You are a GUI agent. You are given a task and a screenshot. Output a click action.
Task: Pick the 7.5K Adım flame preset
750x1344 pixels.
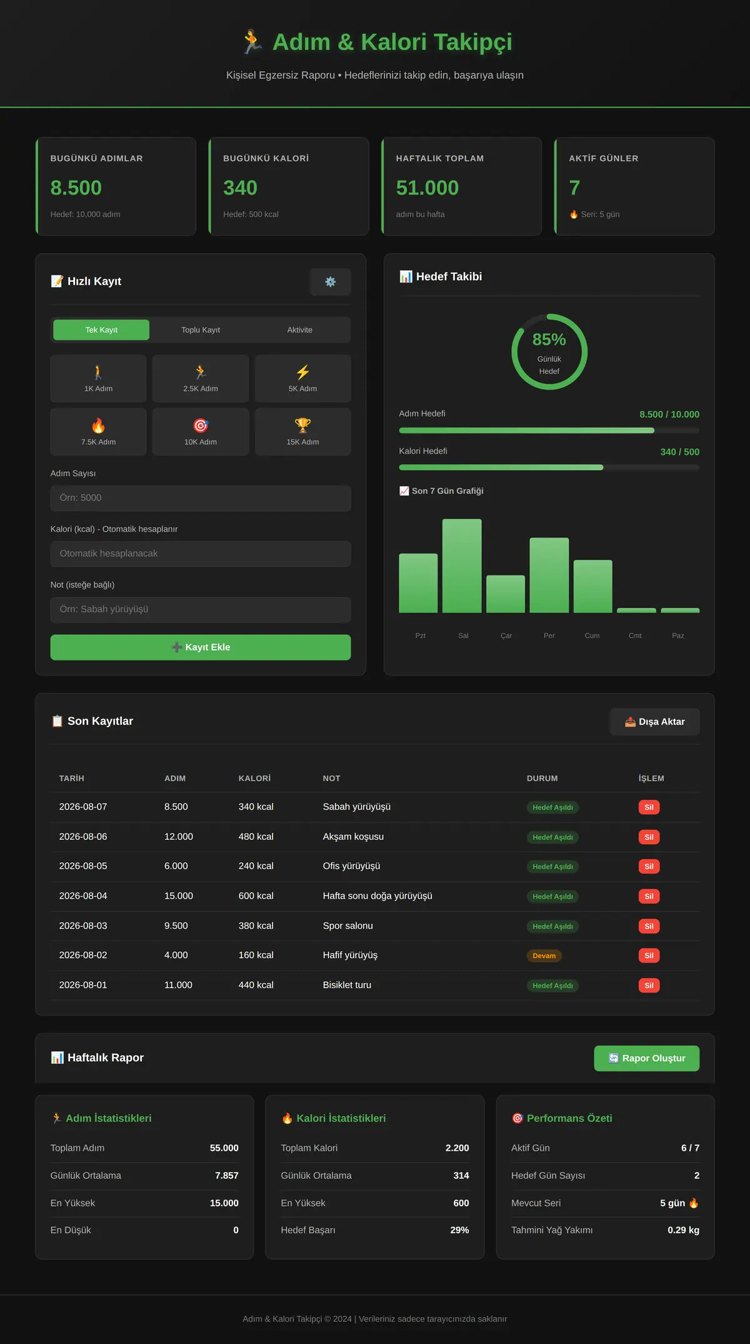[x=98, y=432]
